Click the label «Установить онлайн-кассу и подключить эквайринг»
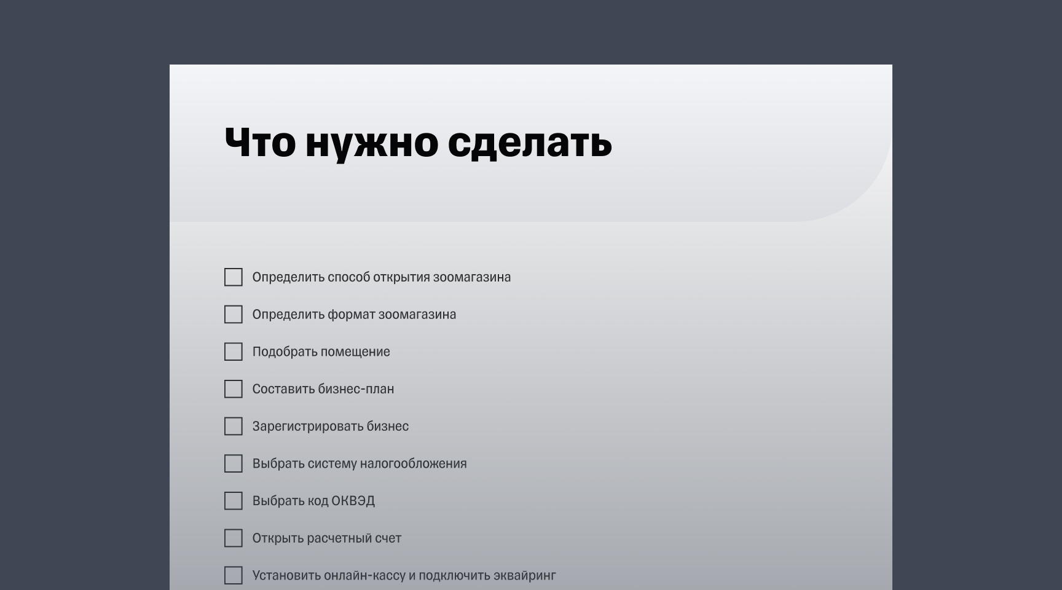Screen dimensions: 1062x590 (x=404, y=575)
